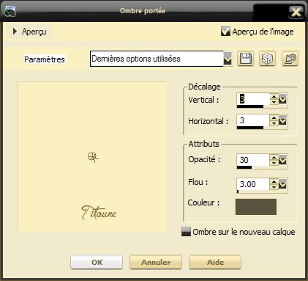Click the Flou input field
308x281 pixels.
point(253,184)
